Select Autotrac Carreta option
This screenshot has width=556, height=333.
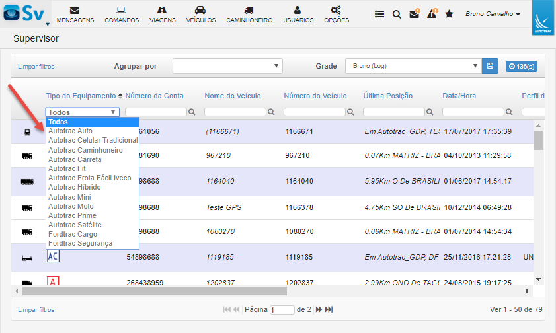[93, 159]
